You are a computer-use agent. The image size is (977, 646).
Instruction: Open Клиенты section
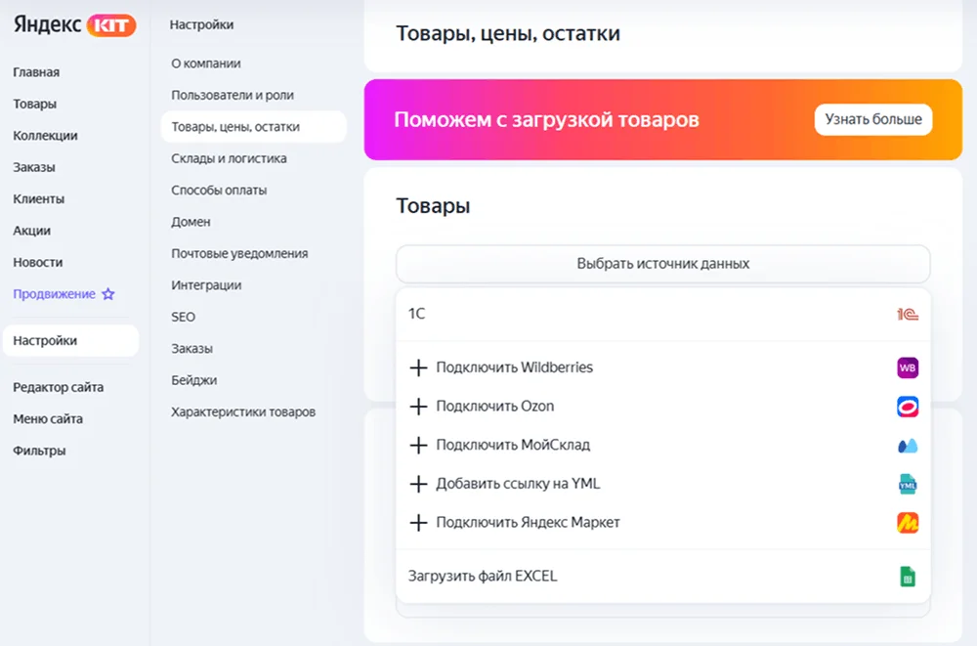[x=39, y=199]
